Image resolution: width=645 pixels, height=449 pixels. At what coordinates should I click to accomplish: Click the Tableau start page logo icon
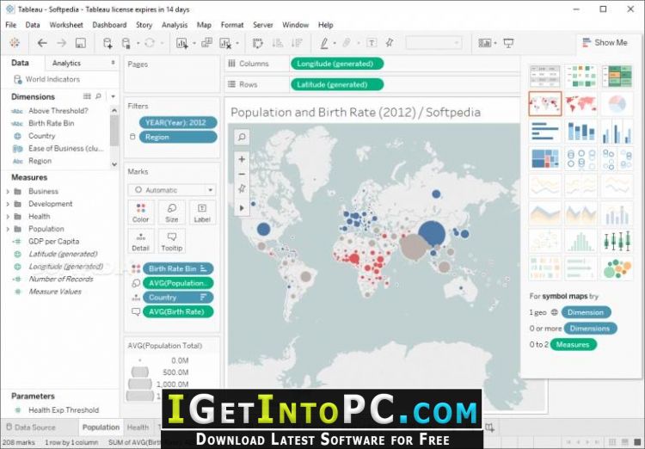point(15,43)
